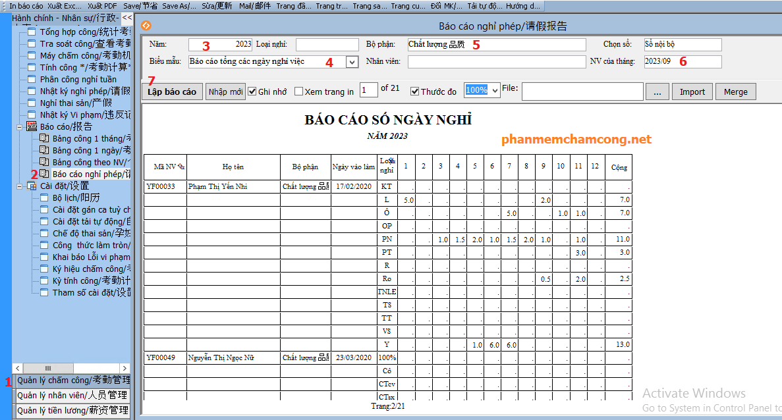
Task: Click the file browse button labeled ...
Action: [x=657, y=92]
